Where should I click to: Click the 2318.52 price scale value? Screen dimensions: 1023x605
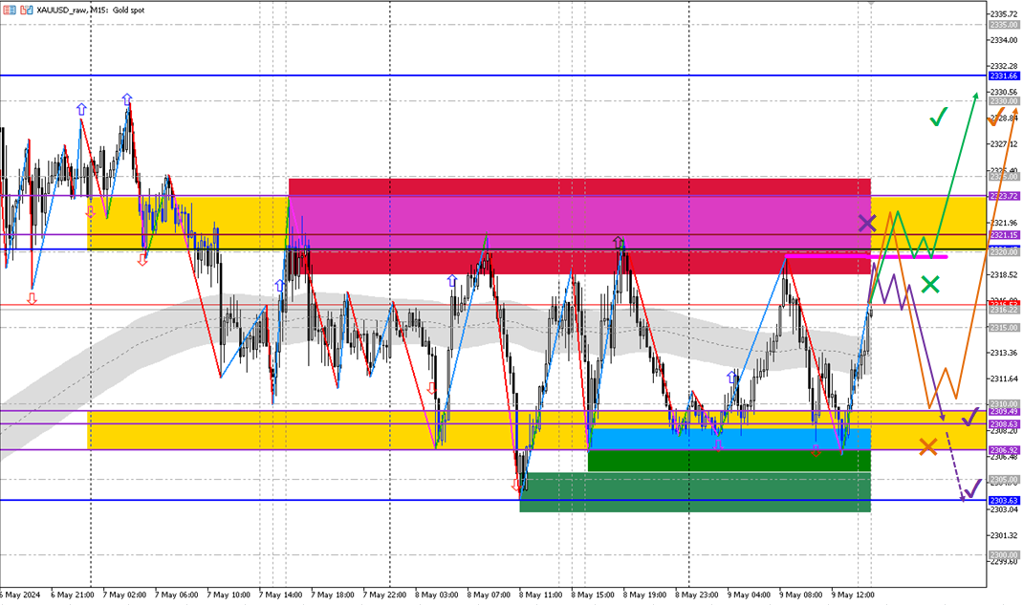click(1004, 275)
